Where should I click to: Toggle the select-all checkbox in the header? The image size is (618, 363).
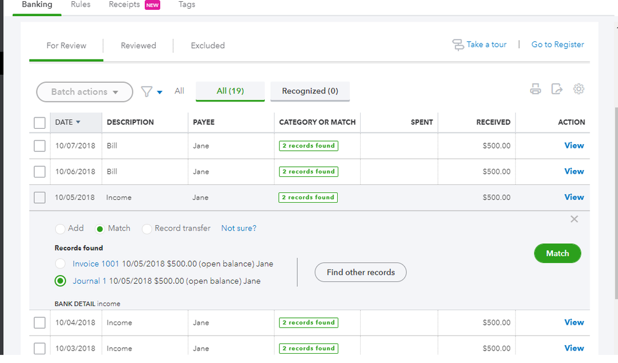point(40,122)
